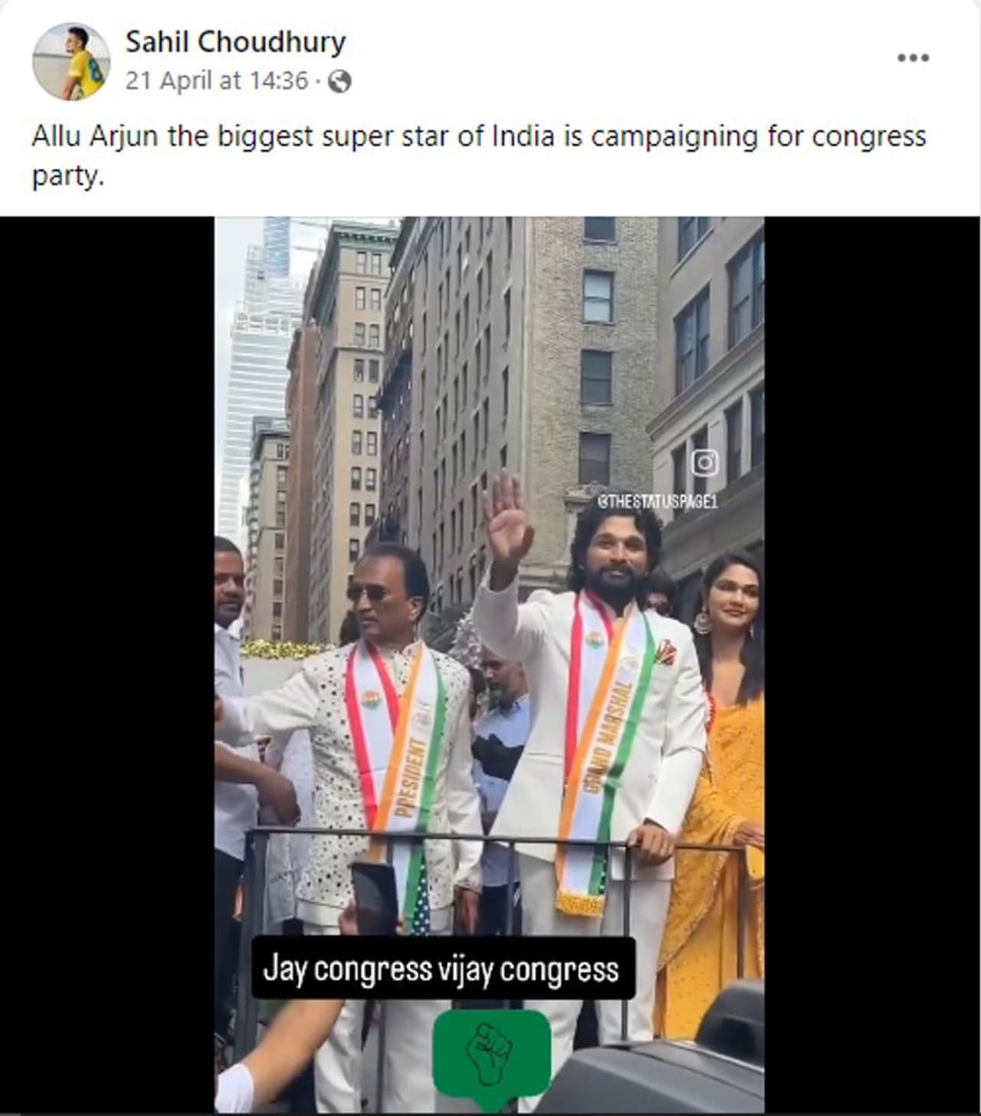Click the 21 April at 14:36 timestamp

point(217,80)
